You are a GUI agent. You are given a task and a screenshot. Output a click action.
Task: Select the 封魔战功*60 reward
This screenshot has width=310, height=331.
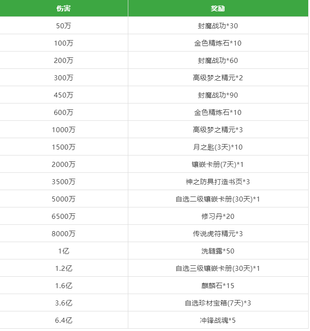click(x=218, y=60)
